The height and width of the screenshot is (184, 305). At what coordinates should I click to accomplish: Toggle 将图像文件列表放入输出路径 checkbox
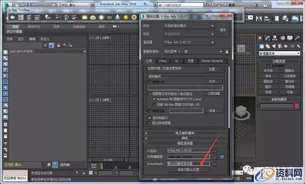pos(149,93)
